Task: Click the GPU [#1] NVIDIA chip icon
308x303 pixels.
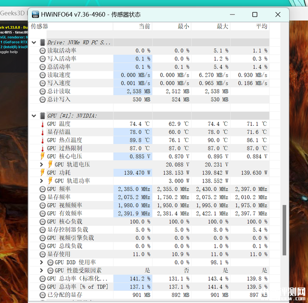Action: (x=42, y=116)
